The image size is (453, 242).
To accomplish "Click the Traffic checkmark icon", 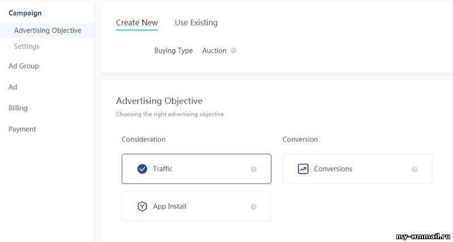I will tap(142, 169).
